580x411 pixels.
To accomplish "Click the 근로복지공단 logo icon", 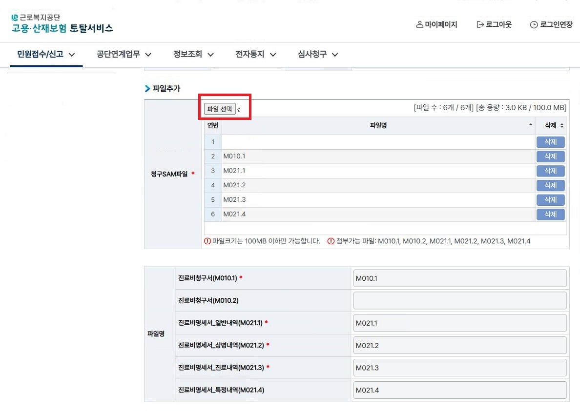I will click(x=15, y=18).
